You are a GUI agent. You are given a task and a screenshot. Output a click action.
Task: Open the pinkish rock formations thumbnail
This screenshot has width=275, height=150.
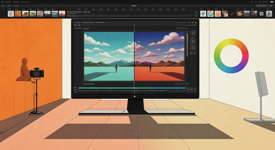pyautogui.click(x=62, y=14)
